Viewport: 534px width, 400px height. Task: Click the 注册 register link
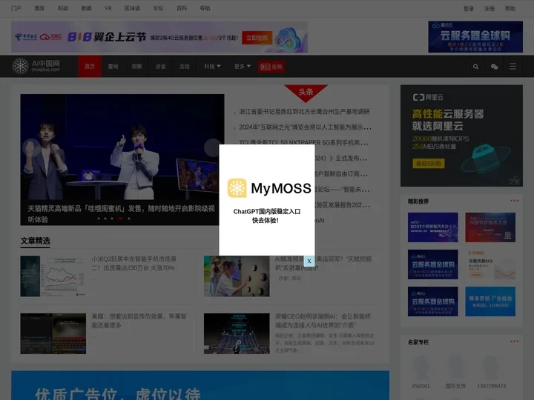click(489, 8)
